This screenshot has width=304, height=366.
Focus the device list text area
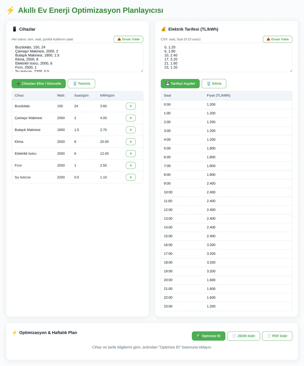tap(78, 58)
